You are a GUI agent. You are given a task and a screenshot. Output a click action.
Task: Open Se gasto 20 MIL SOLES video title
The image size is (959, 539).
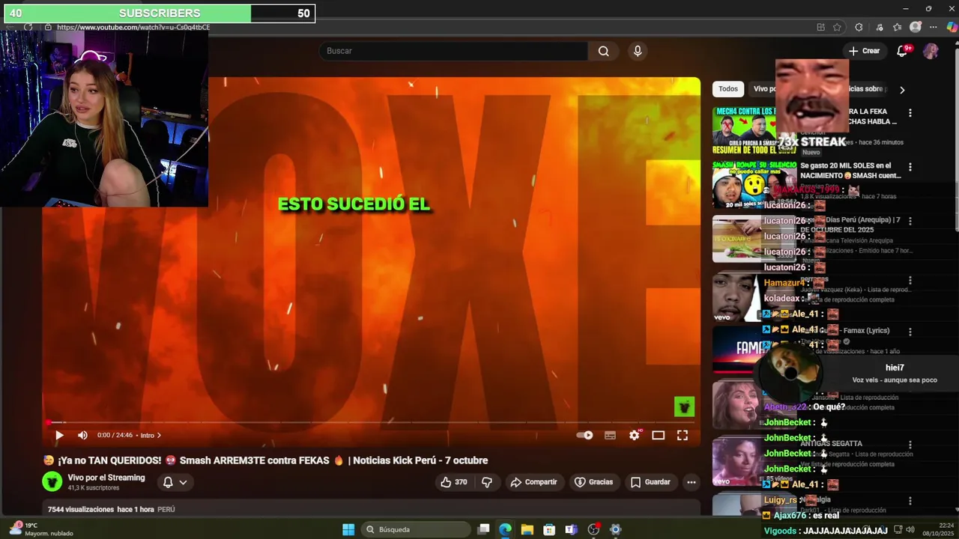[851, 171]
